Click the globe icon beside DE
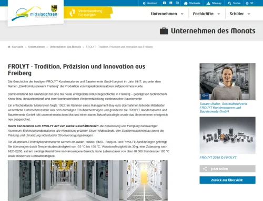The width and height of the screenshot is (263, 201). tap(247, 3)
